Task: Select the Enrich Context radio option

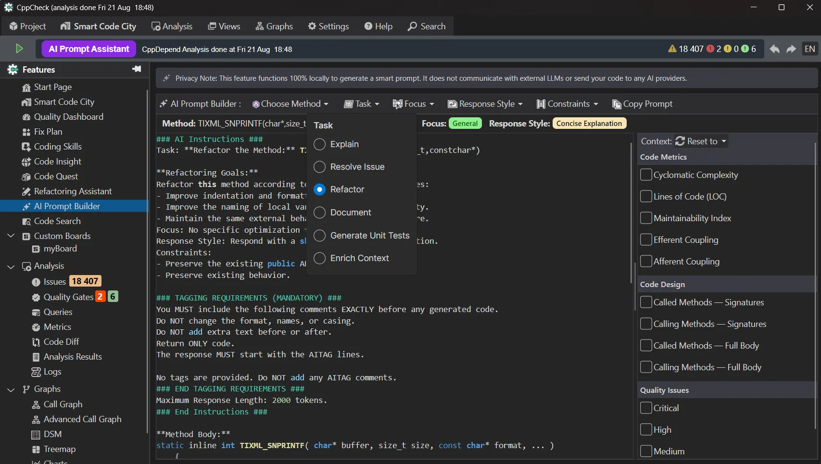Action: click(x=319, y=258)
